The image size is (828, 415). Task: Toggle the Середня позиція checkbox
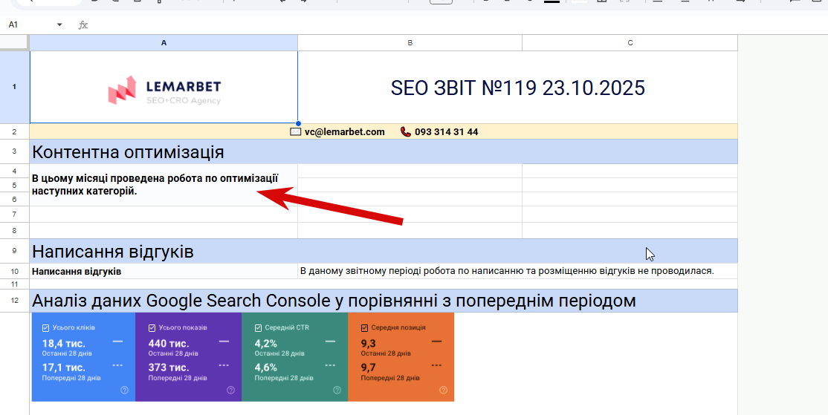point(364,328)
